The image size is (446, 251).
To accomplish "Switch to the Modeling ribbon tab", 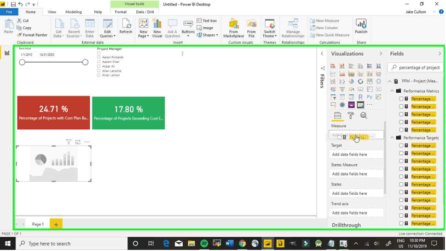I will (x=73, y=12).
